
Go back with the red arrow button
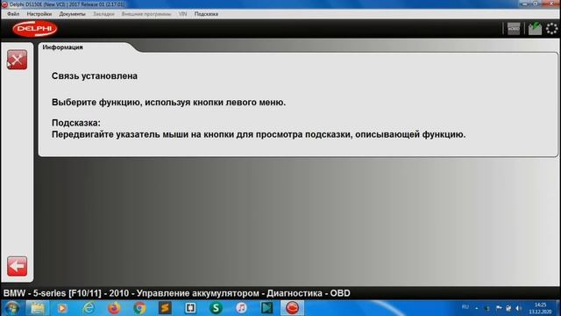click(18, 266)
